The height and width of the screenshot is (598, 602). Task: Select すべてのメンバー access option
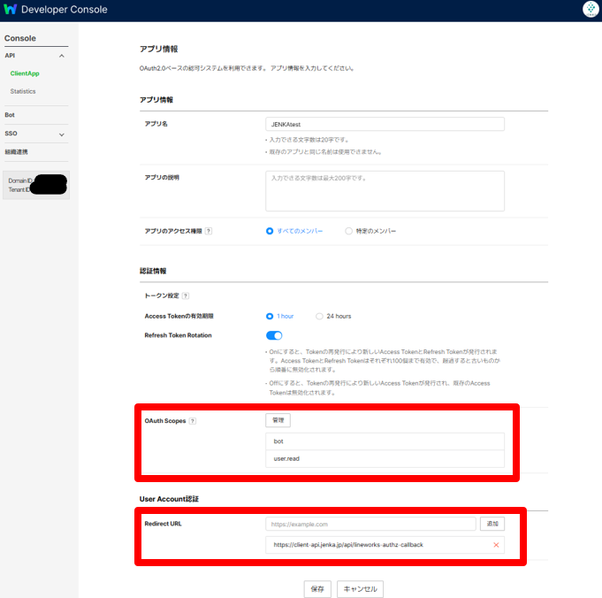(x=271, y=231)
